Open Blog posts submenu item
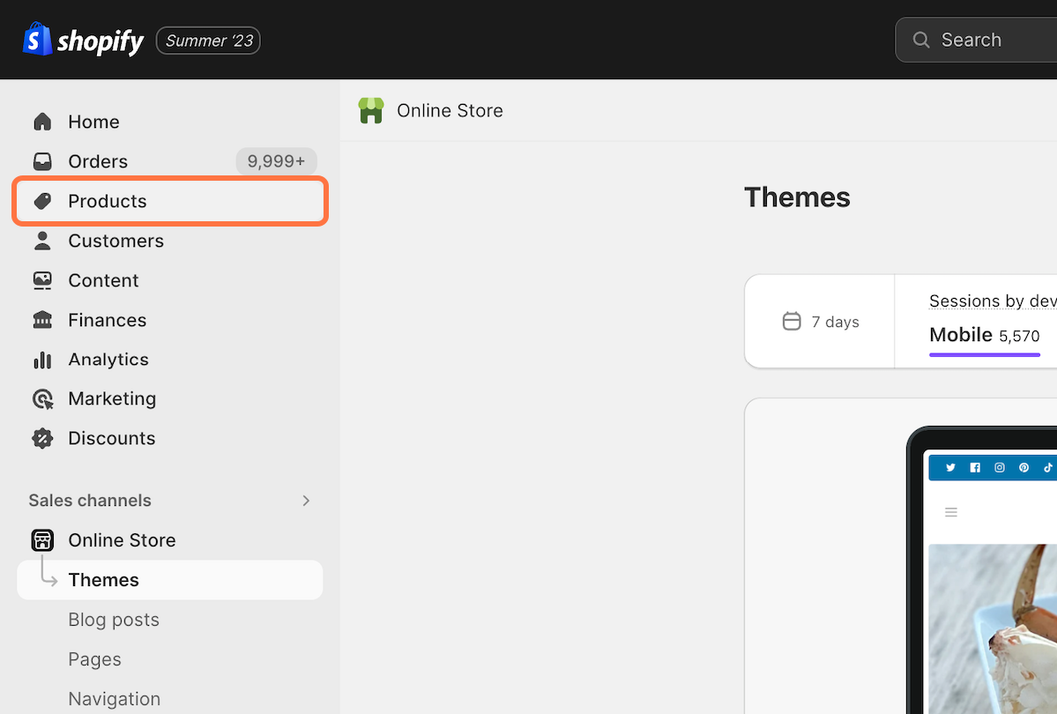Viewport: 1057px width, 714px height. (114, 620)
